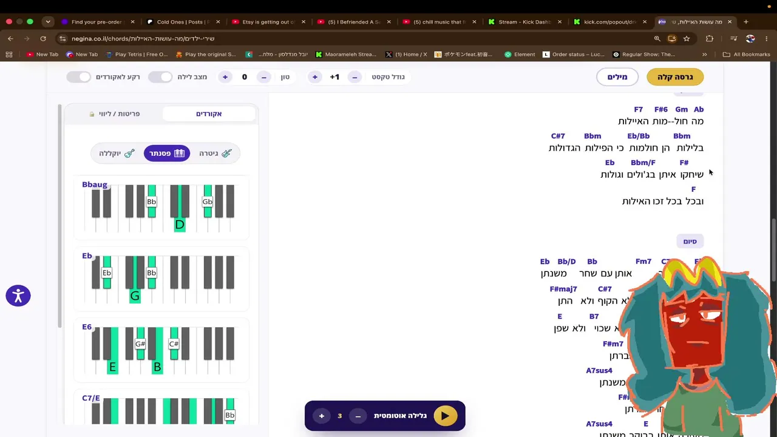This screenshot has height=437, width=777.
Task: Select the גיטרה (guitar) instrument
Action: coord(215,154)
